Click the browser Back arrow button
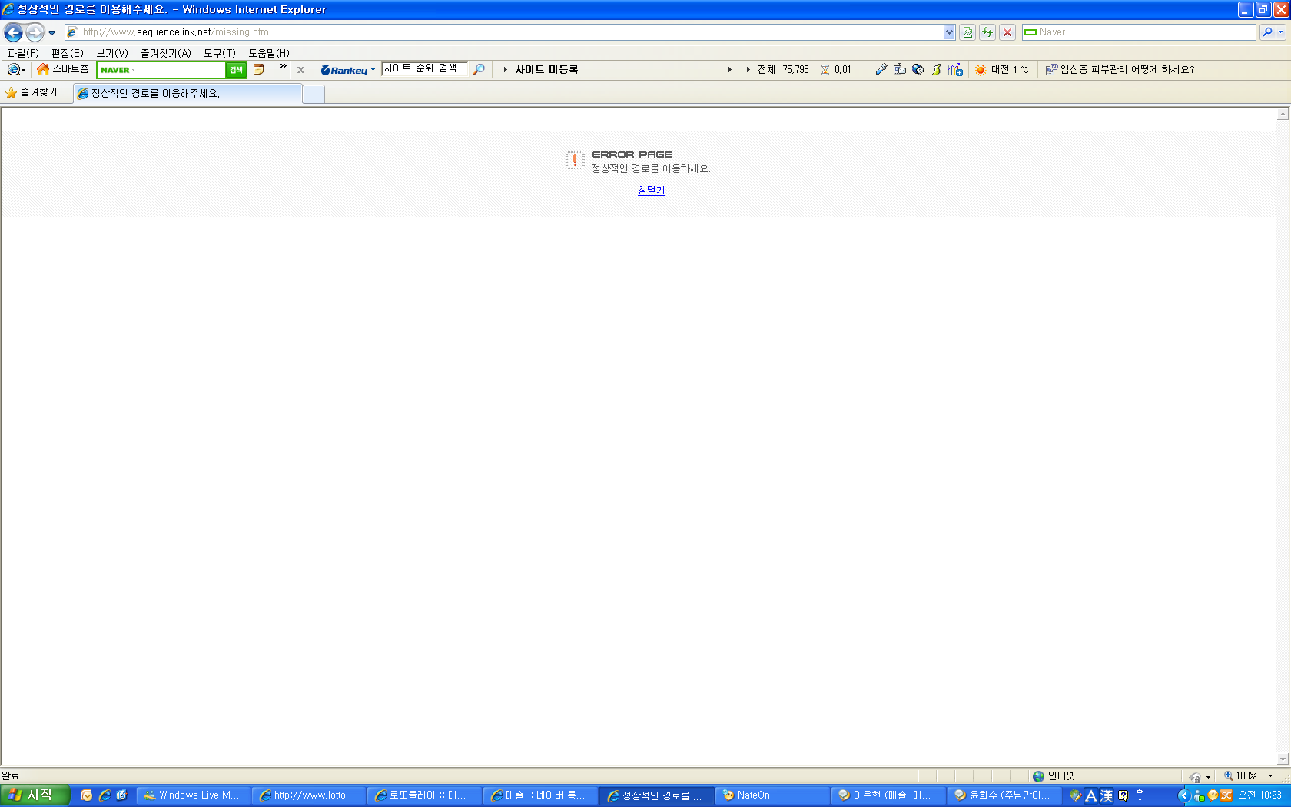Screen dimensions: 1291x807 [13, 32]
